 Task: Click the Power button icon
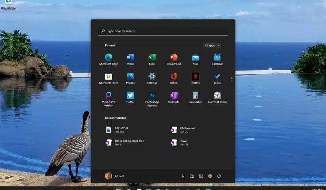point(219,176)
